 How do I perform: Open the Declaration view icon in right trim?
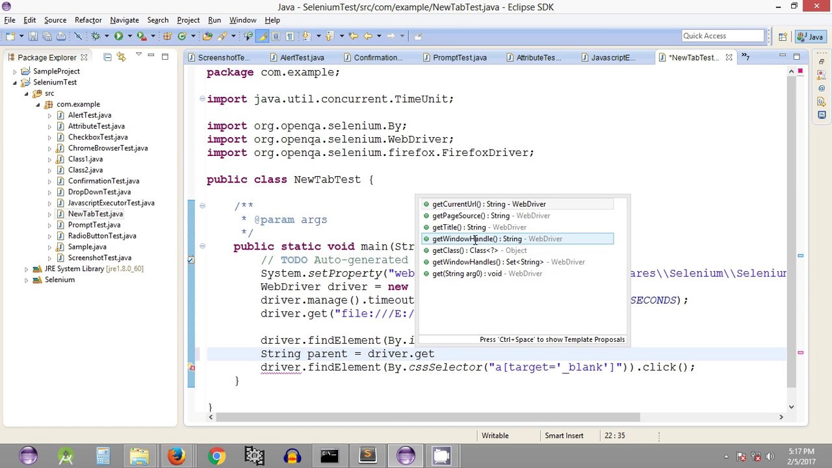pyautogui.click(x=822, y=102)
